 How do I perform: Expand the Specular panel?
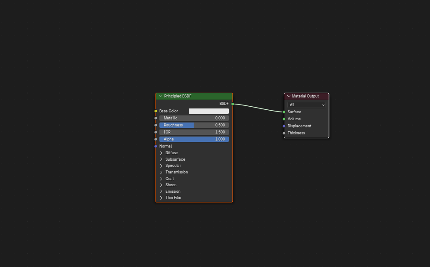(x=161, y=166)
